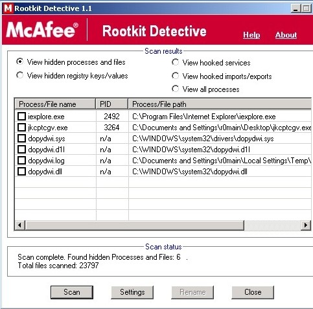
Task: Select the dopydwi.sys file name
Action: coord(47,139)
